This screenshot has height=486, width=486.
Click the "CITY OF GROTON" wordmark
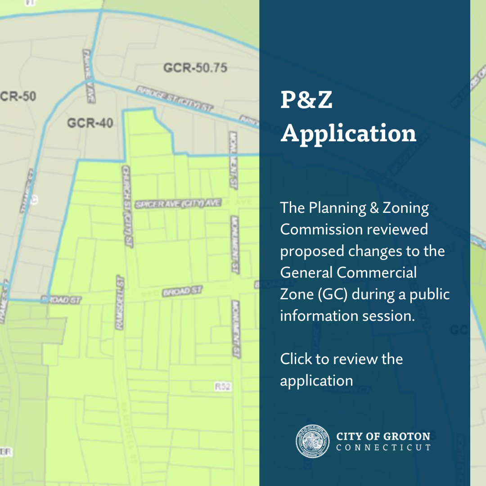(383, 436)
